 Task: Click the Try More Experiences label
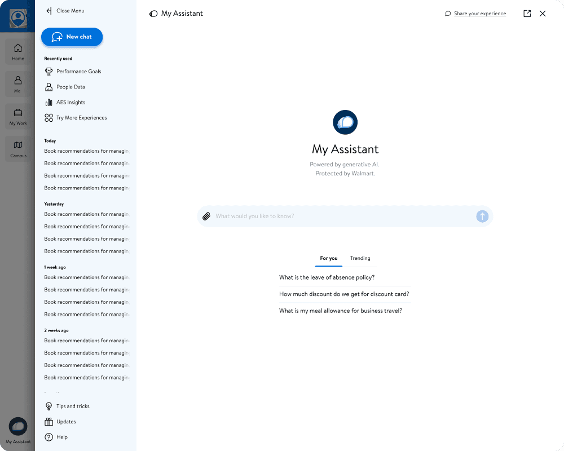tap(82, 118)
